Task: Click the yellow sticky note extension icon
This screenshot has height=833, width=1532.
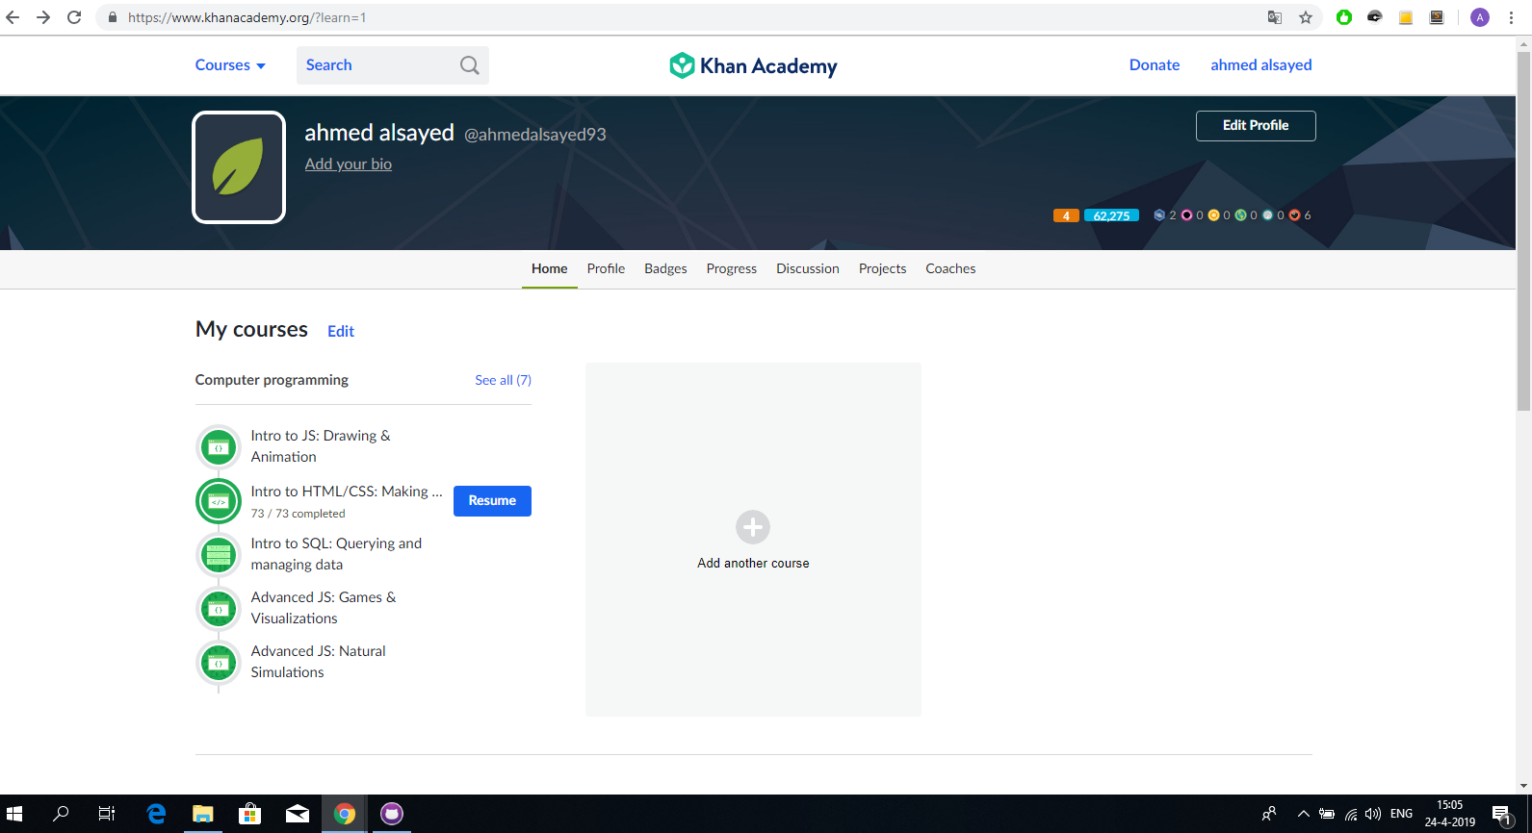Action: (x=1406, y=17)
